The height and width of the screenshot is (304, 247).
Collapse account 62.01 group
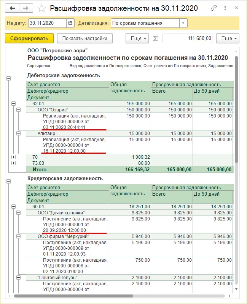pyautogui.click(x=13, y=104)
